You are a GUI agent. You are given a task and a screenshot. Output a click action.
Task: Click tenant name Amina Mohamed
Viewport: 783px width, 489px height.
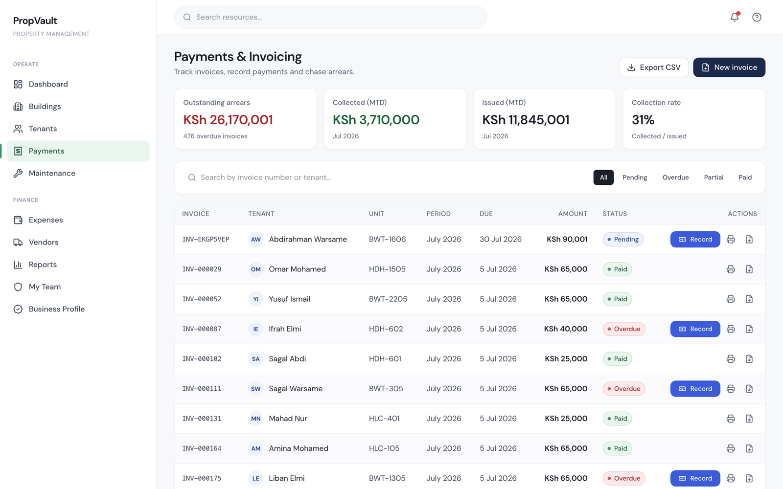point(299,448)
